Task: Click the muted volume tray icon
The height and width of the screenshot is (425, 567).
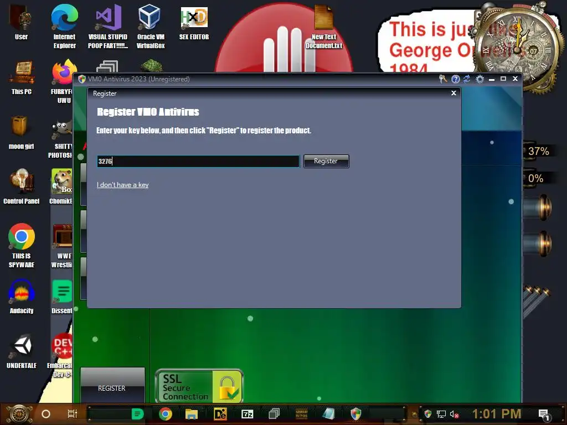Action: click(x=454, y=414)
